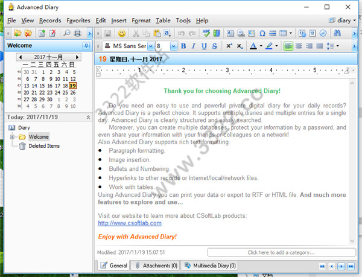Cut selection with scissors icon
Viewport: 362px width, 277px height.
click(x=136, y=33)
